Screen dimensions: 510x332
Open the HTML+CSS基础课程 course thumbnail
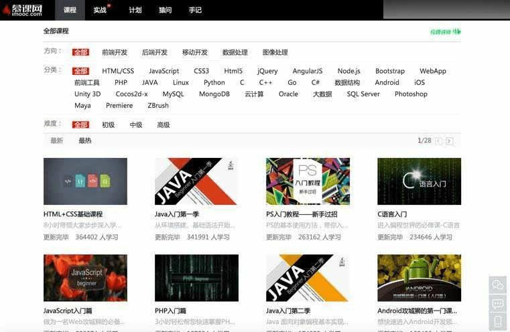pyautogui.click(x=85, y=181)
